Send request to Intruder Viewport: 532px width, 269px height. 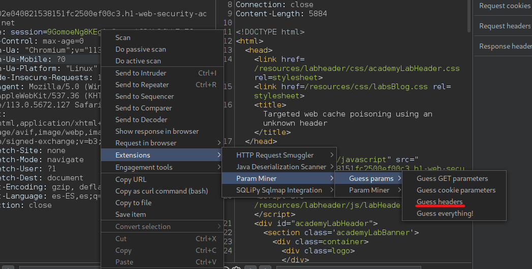pos(141,73)
